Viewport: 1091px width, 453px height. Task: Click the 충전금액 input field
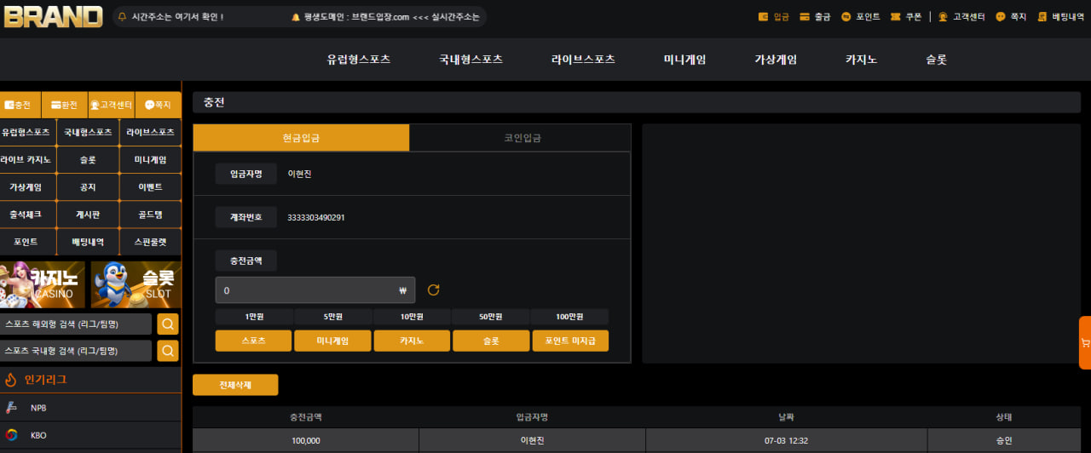(315, 290)
